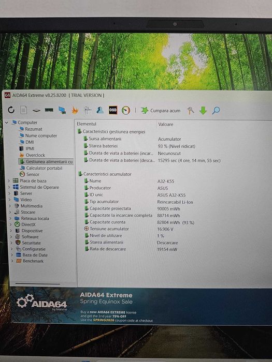Open the memory benchmark toolbar icon
Screen dimensions: 272x362
(x=49, y=110)
